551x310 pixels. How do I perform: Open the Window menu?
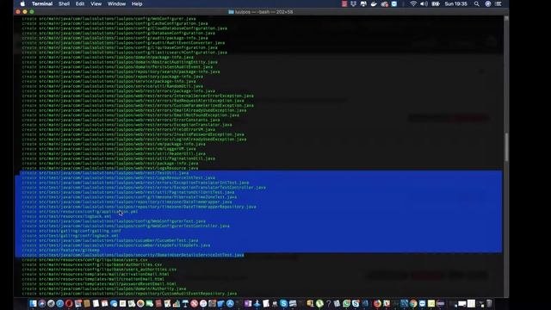117,3
